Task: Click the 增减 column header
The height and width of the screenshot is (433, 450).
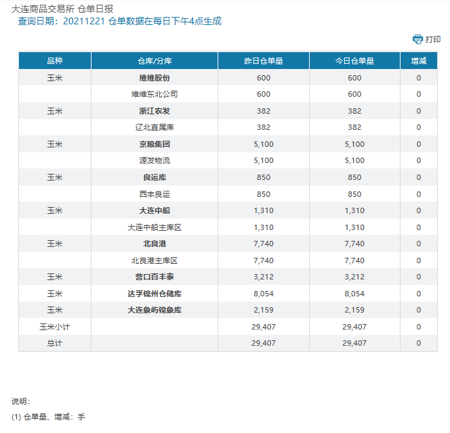Action: [x=418, y=61]
